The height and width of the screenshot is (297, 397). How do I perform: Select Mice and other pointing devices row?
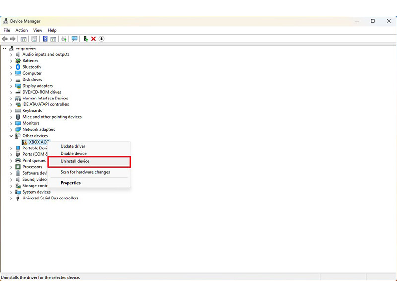(52, 117)
